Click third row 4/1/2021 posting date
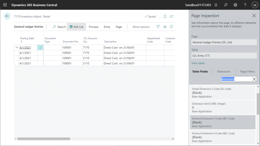 (x=25, y=58)
